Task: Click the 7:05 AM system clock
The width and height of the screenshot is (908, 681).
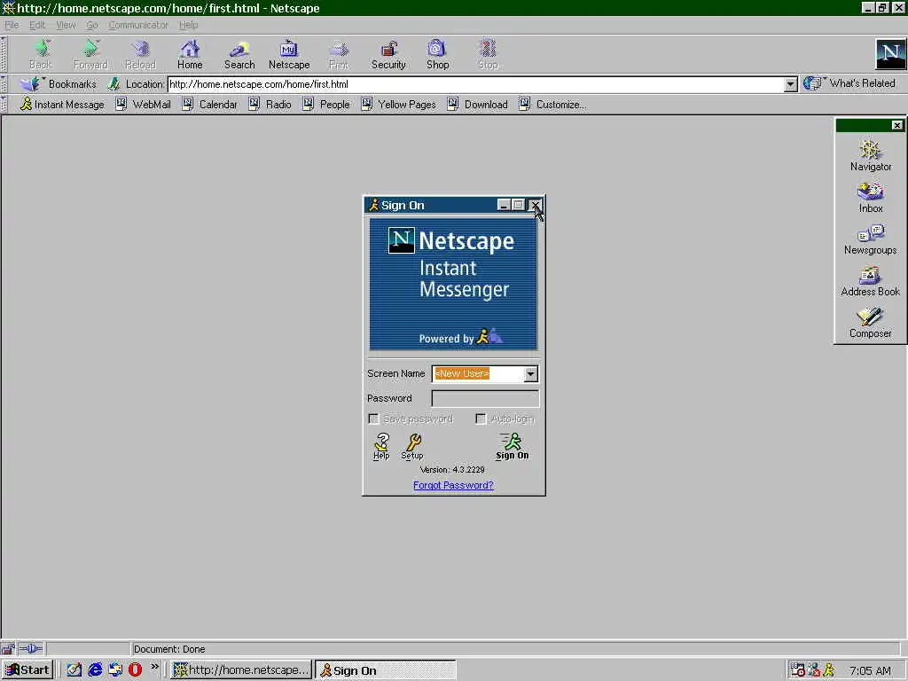Action: 870,670
